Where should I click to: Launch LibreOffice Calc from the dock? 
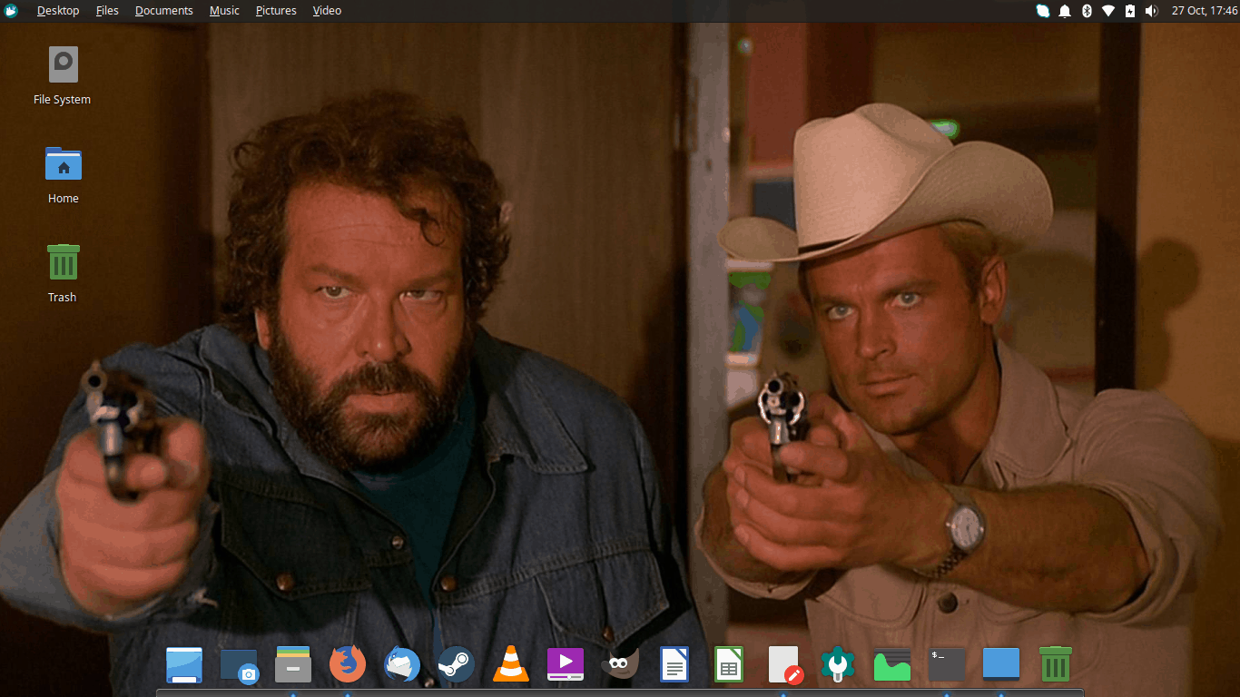(729, 664)
